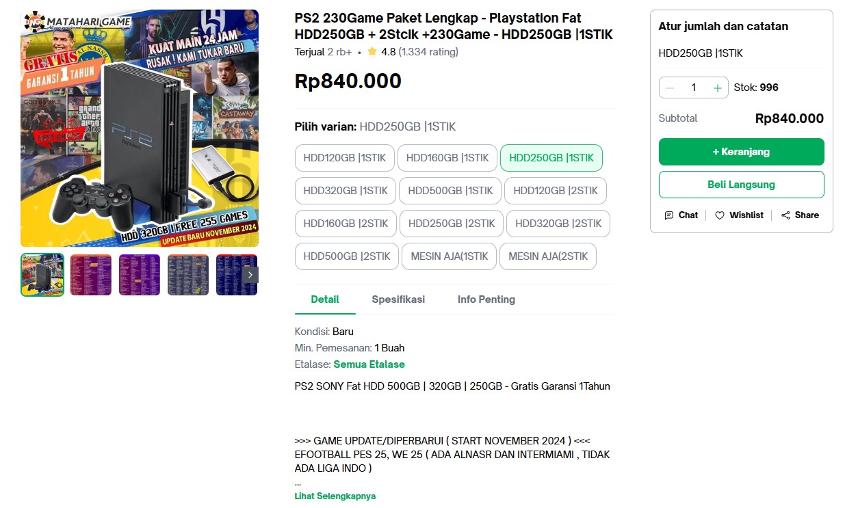845x508 pixels.
Task: Select the HDD120GB |1STIK variant
Action: pyautogui.click(x=344, y=157)
